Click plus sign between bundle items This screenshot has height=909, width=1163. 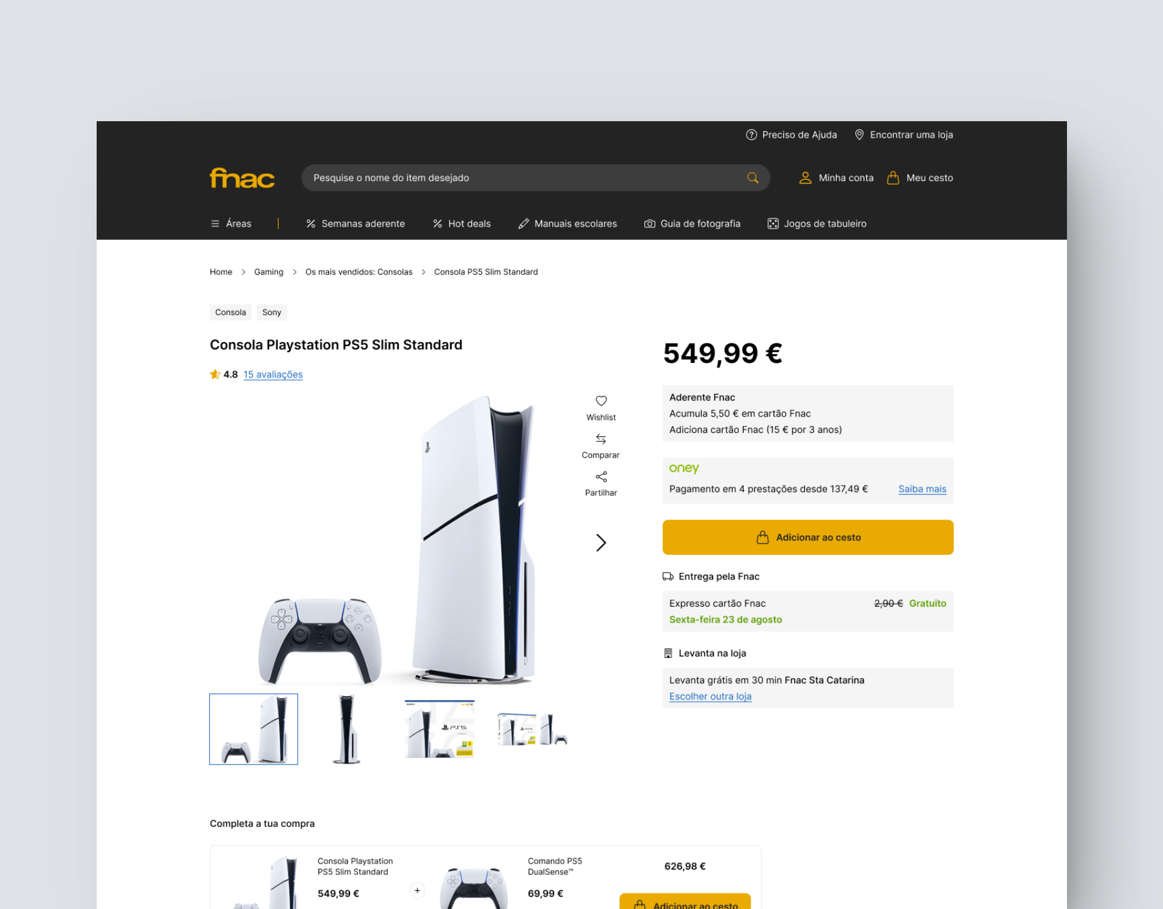click(x=417, y=891)
